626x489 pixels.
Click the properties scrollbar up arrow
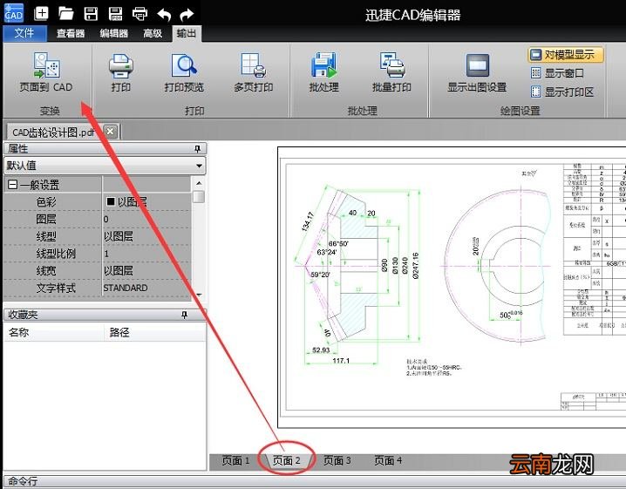[199, 183]
